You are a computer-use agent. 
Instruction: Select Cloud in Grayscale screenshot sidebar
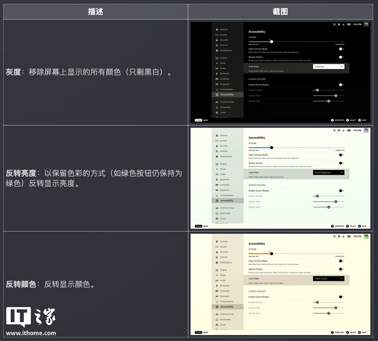228,113
